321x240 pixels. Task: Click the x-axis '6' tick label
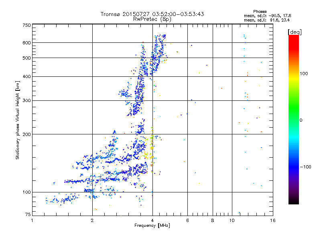(x=187, y=220)
